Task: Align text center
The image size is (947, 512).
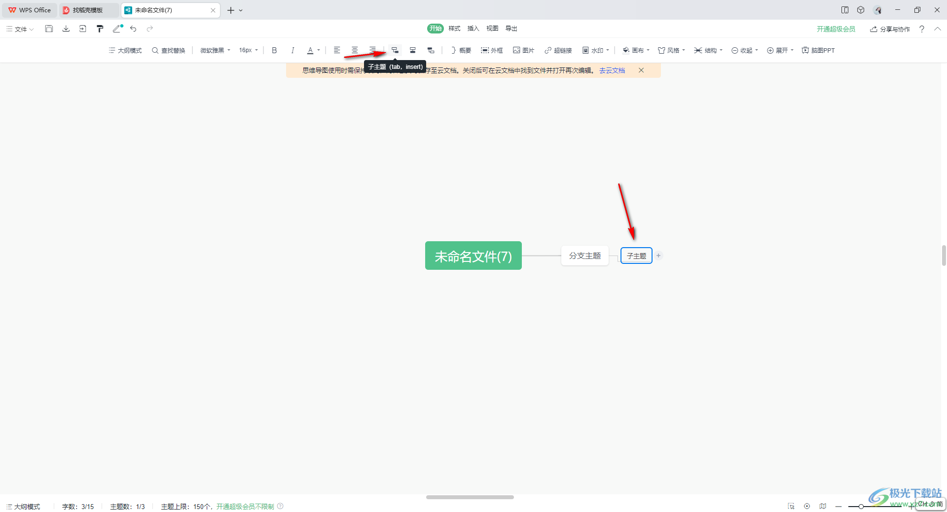Action: pos(355,50)
